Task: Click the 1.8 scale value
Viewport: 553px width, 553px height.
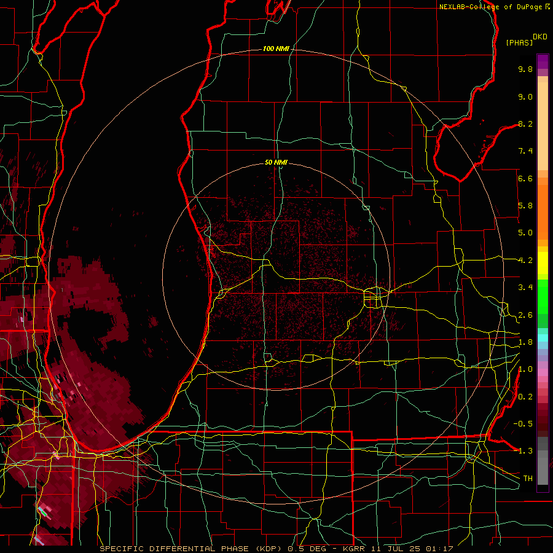Action: click(525, 342)
